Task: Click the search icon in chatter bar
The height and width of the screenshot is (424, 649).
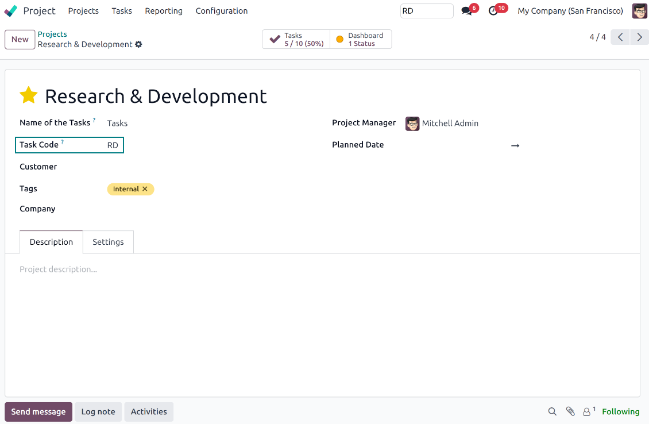Action: click(x=552, y=411)
